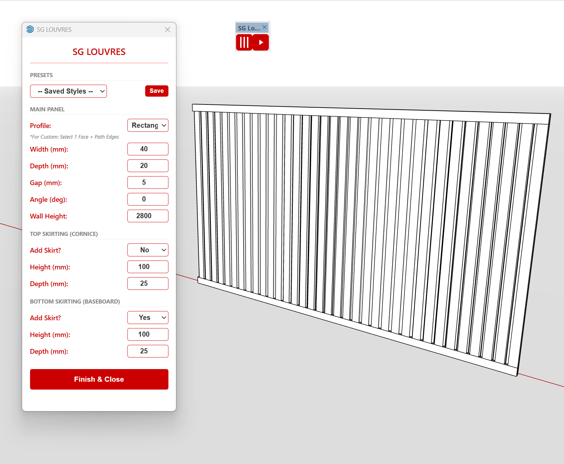Change bottom skirting Add Skirt from Yes
Screen dimensions: 564x464
pyautogui.click(x=148, y=318)
